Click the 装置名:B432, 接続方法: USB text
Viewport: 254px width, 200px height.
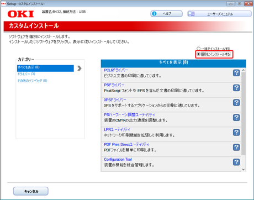[64, 12]
